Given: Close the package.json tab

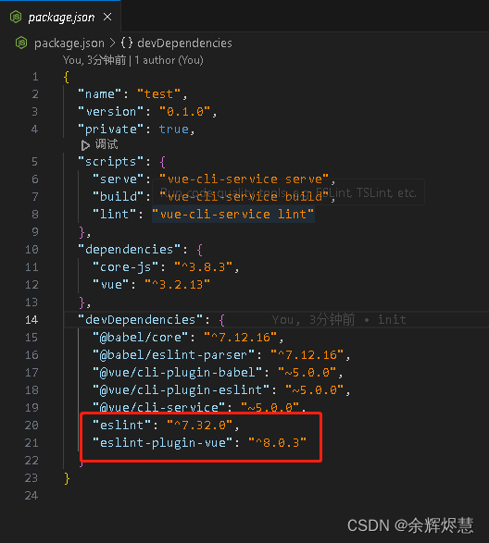Looking at the screenshot, I should point(107,17).
